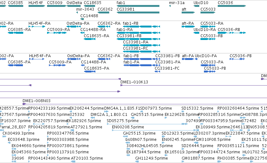
Task: Open the CG5033-PA protein label
Action: pos(212,62)
